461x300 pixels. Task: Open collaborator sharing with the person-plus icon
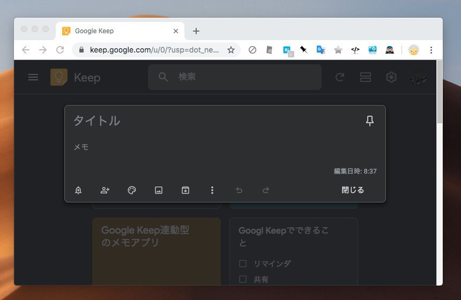click(x=105, y=190)
